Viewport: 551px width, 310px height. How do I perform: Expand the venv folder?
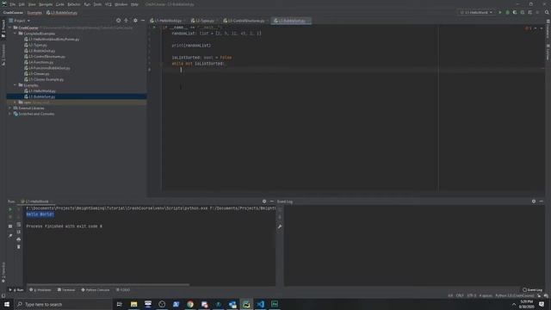click(15, 102)
